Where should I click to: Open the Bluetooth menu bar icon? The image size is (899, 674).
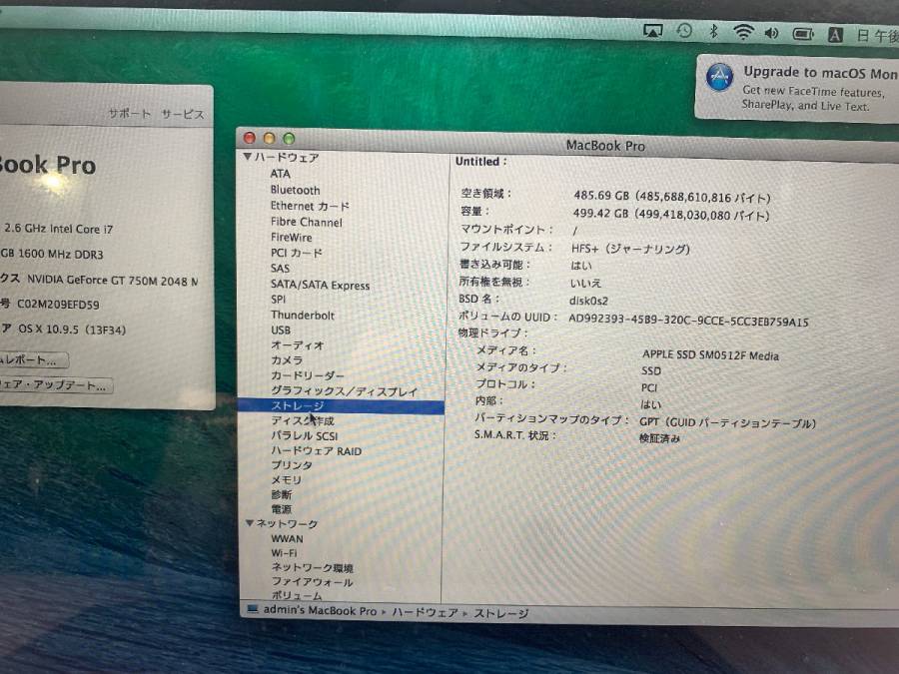click(713, 32)
